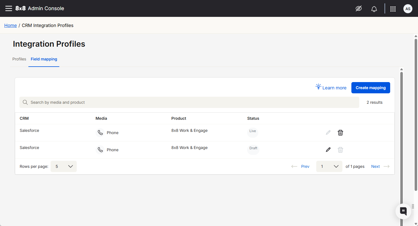Open the application grid launcher

(393, 9)
